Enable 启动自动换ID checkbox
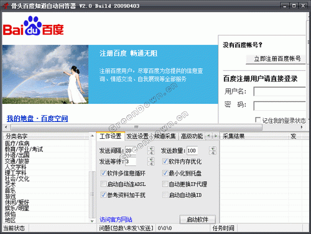The width and height of the screenshot is (311, 234). 165,195
